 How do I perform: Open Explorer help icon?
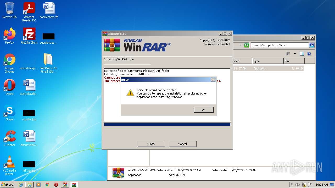coord(309,54)
